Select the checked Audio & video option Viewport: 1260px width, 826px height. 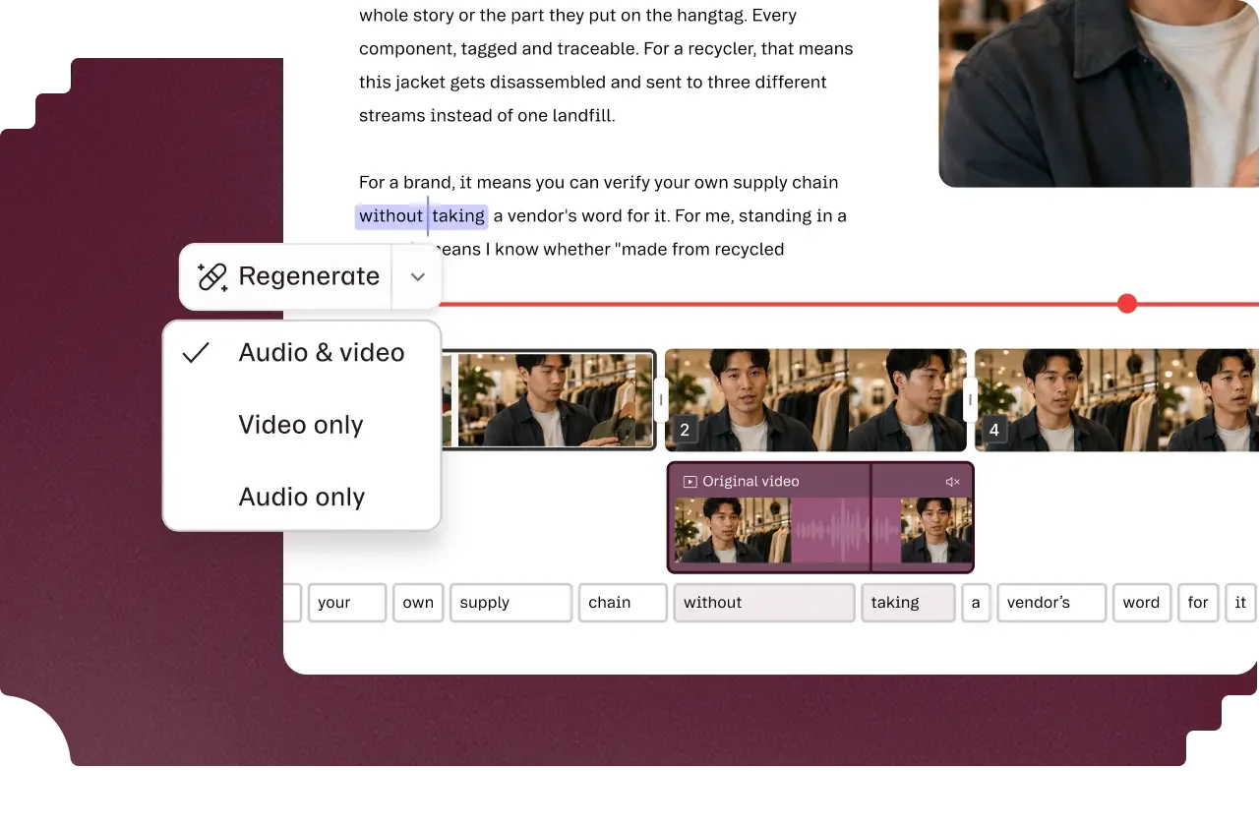point(301,353)
